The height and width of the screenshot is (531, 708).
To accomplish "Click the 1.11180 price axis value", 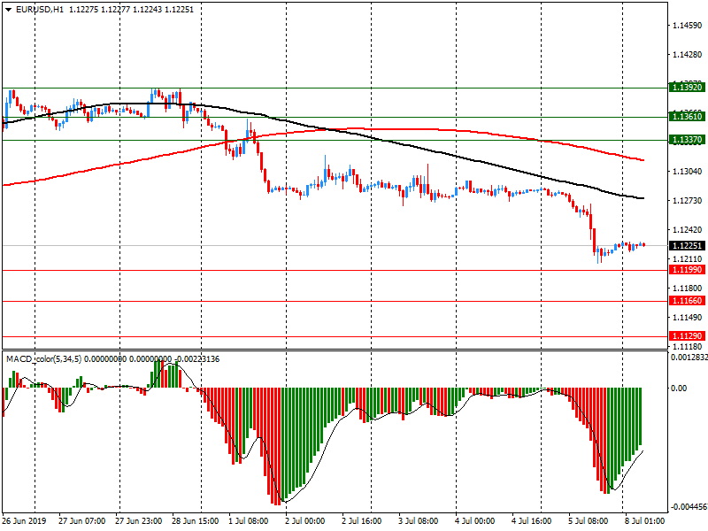I will [688, 347].
